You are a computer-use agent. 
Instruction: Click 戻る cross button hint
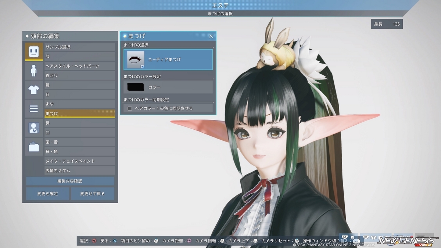pyautogui.click(x=115, y=241)
